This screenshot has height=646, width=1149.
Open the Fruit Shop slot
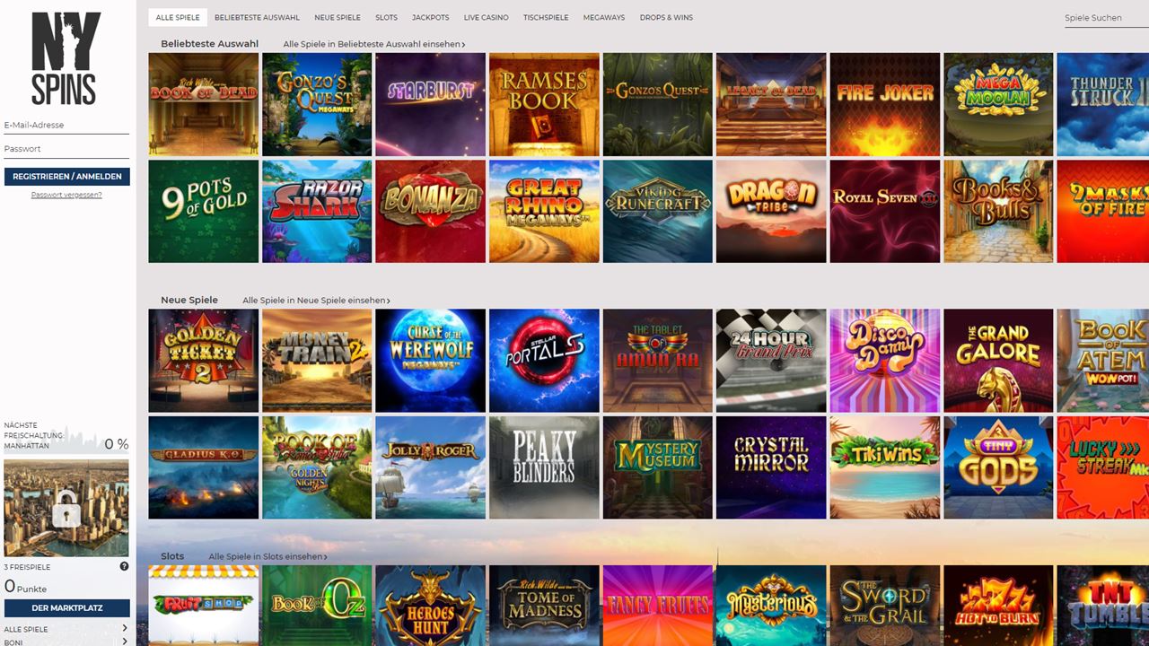tap(204, 606)
